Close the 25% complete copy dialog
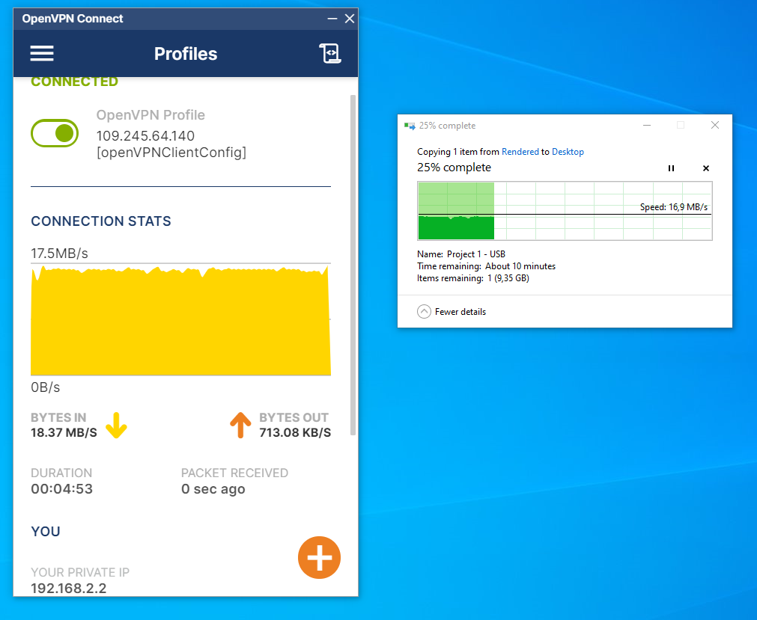 coord(715,126)
